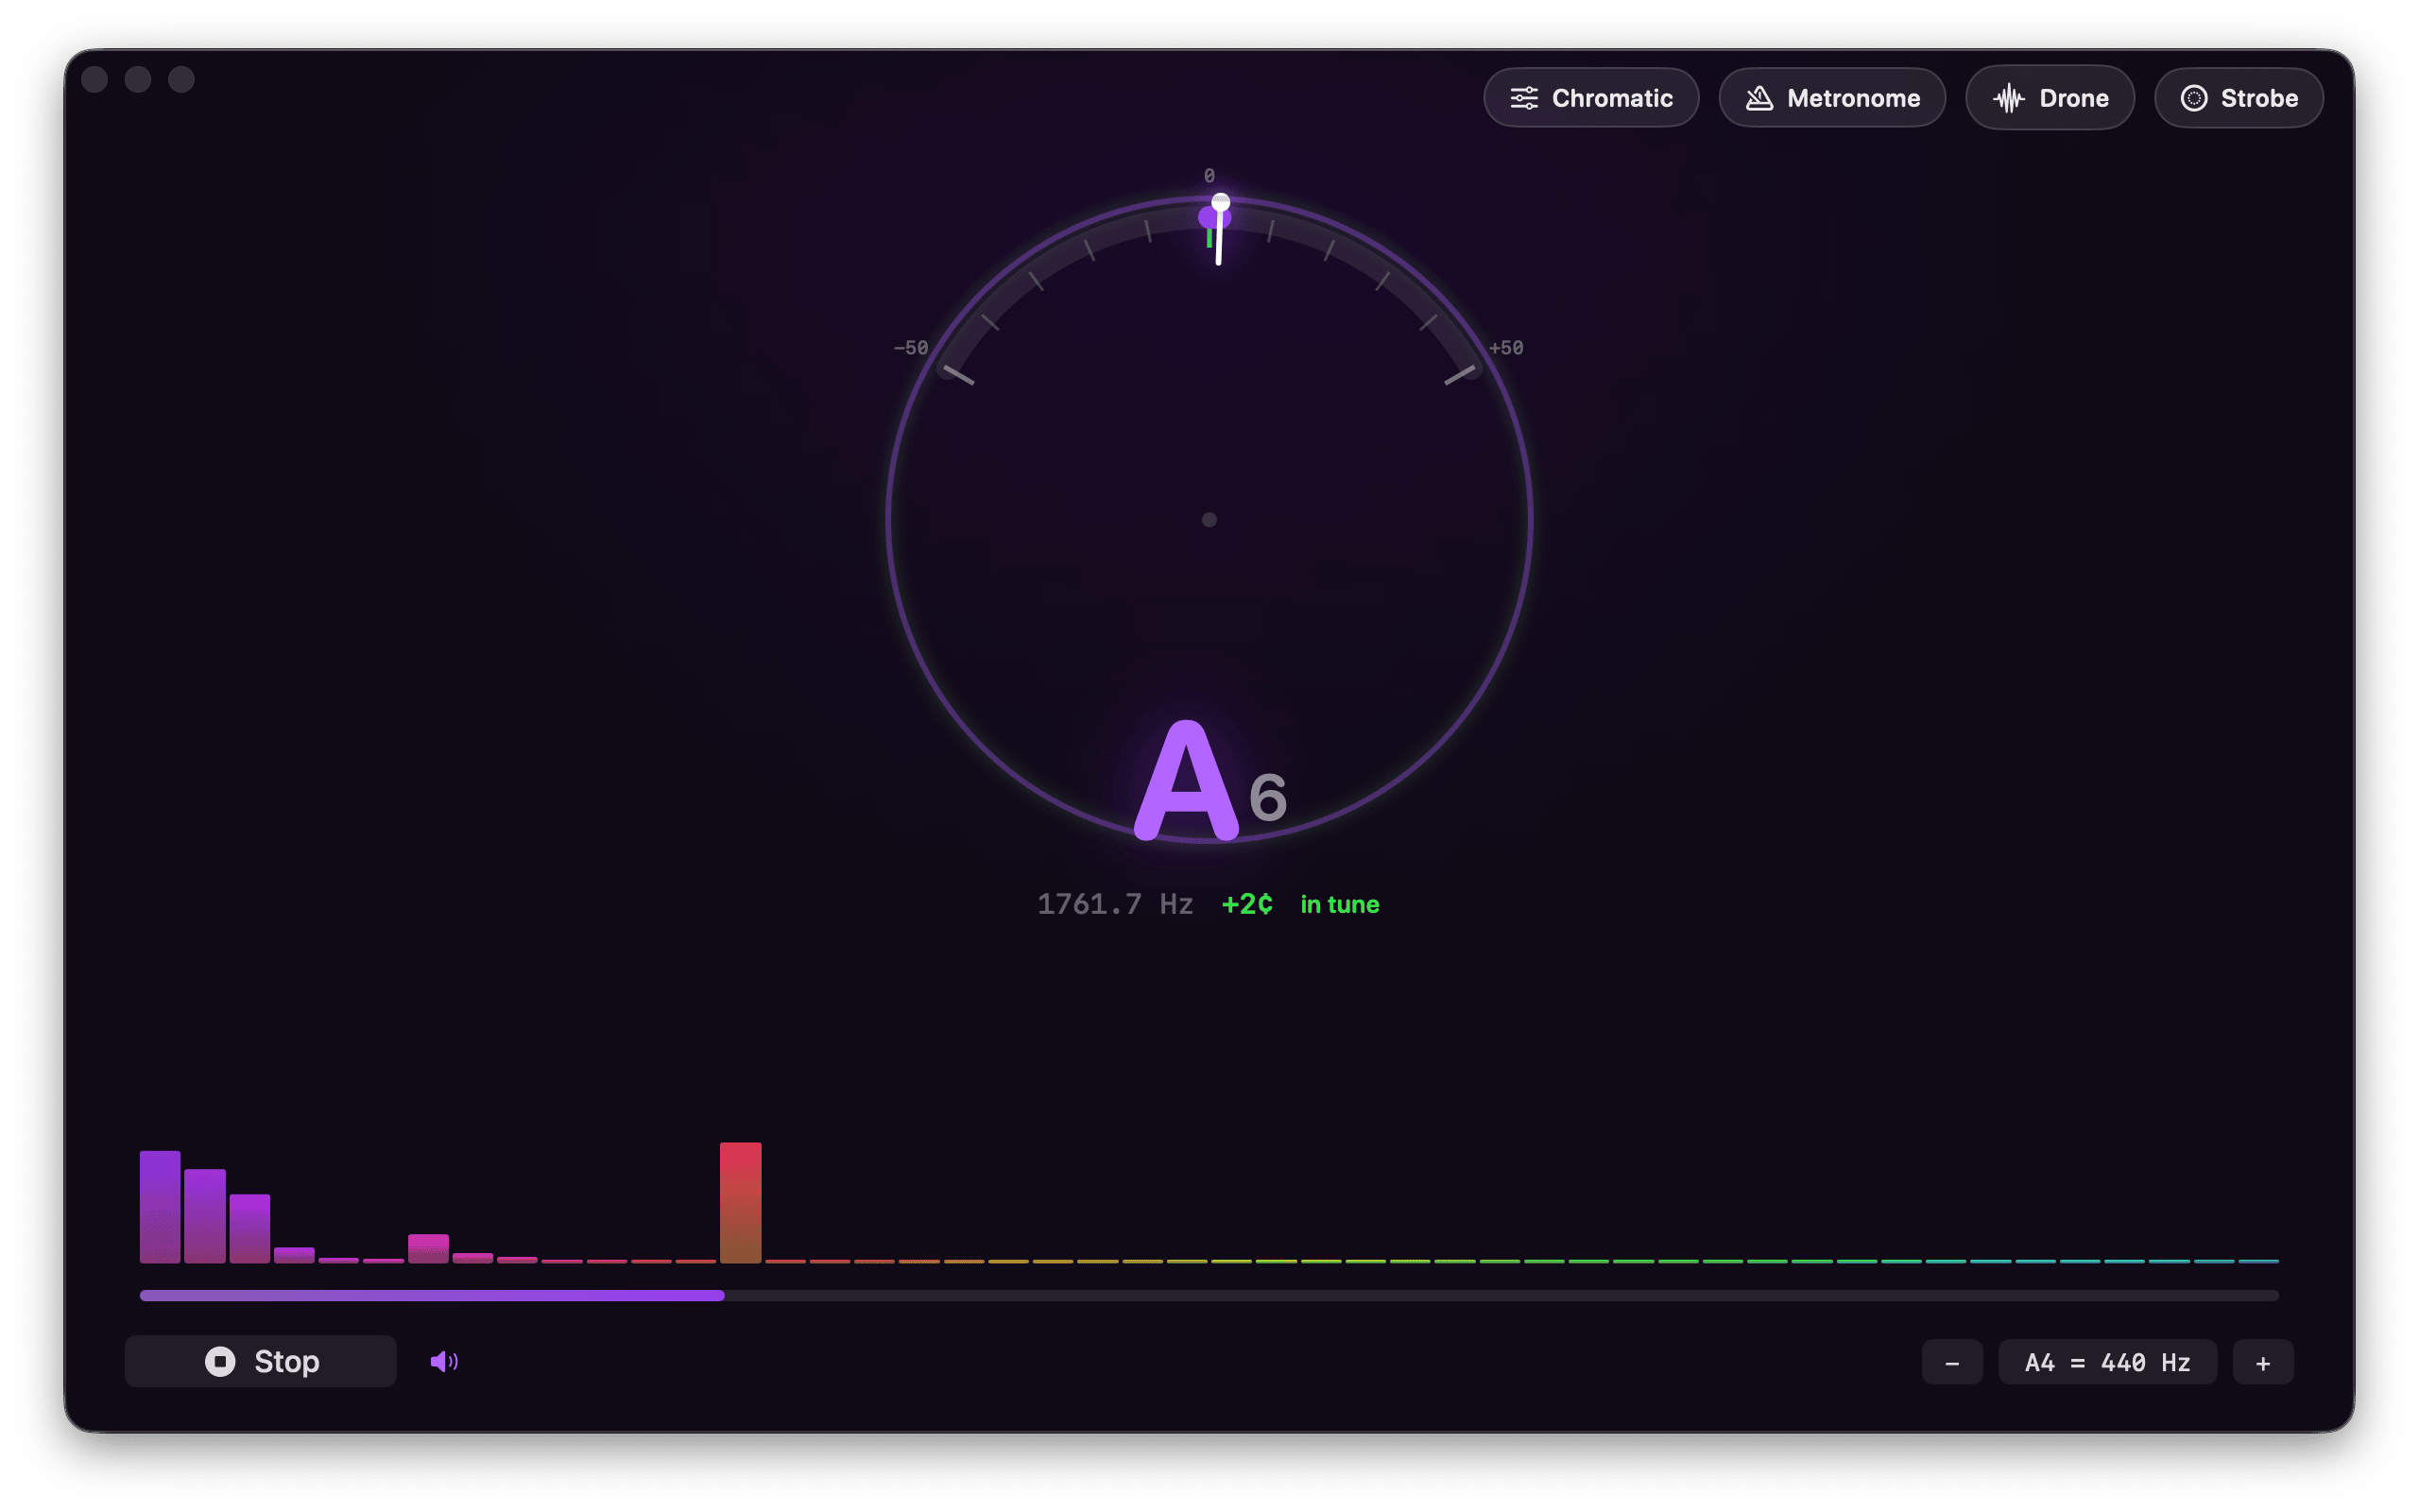The width and height of the screenshot is (2419, 1512).
Task: Click the Chromatic sliders icon
Action: tap(1523, 98)
